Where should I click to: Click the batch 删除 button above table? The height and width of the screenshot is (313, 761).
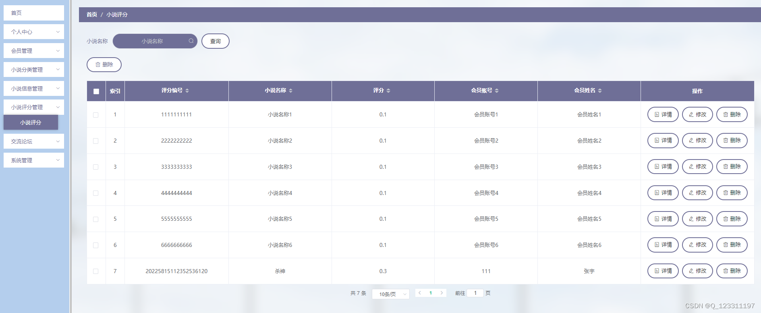(x=104, y=64)
